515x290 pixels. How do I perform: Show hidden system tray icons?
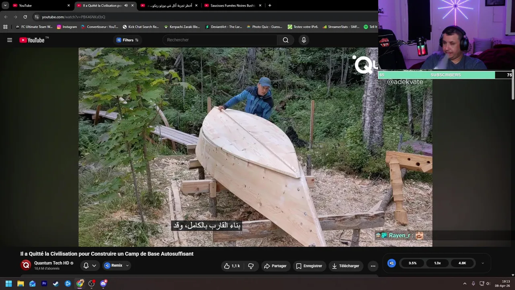point(465,284)
